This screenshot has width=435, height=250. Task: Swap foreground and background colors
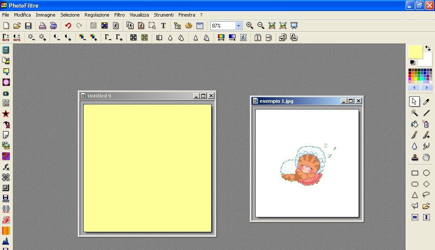[x=428, y=48]
